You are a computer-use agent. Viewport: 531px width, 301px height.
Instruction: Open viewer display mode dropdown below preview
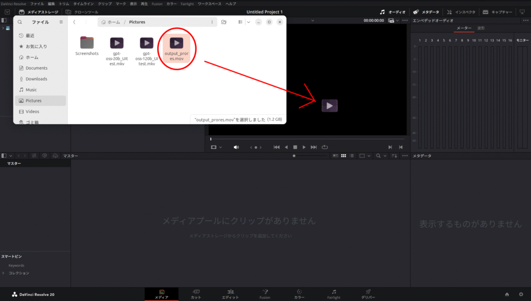point(216,147)
